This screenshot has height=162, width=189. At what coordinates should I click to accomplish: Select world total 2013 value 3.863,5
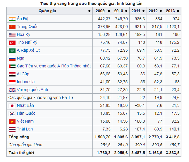click(173, 153)
